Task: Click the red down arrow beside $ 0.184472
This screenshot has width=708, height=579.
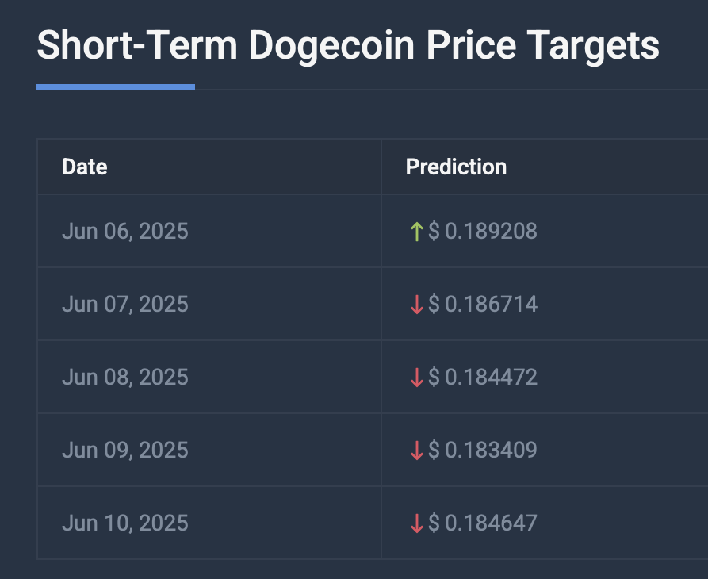Action: click(416, 378)
